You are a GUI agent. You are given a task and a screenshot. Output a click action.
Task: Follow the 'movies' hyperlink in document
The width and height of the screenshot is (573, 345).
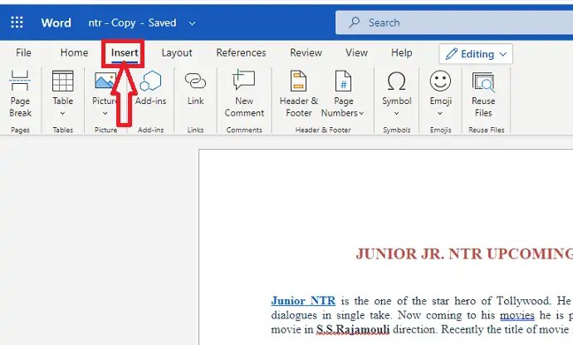tap(517, 315)
